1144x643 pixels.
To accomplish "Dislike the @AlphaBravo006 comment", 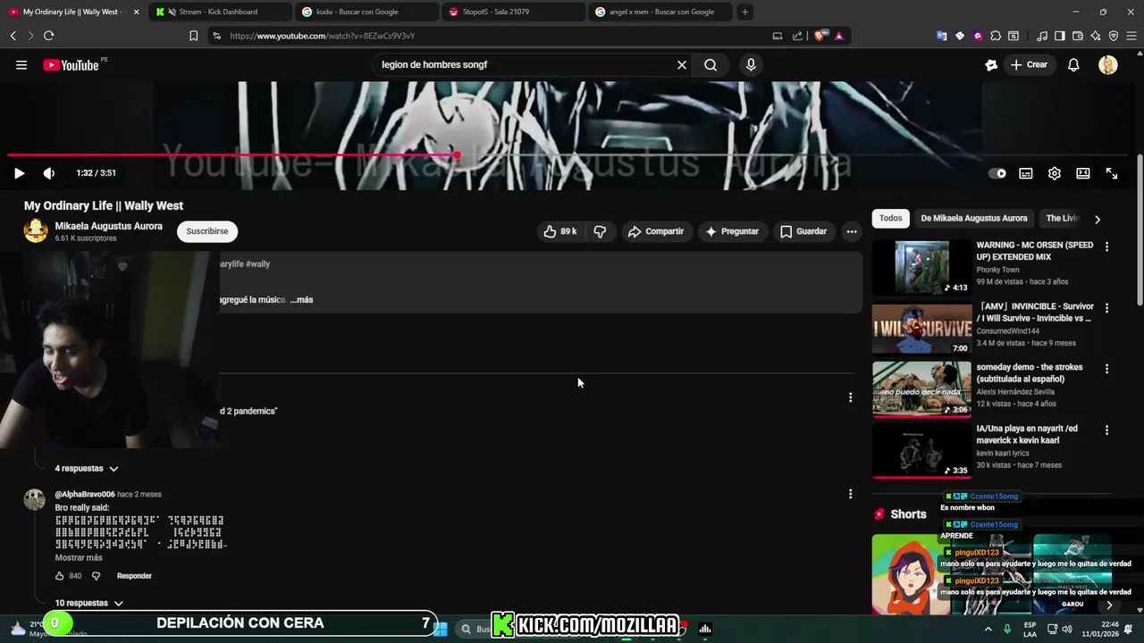I will tap(96, 576).
